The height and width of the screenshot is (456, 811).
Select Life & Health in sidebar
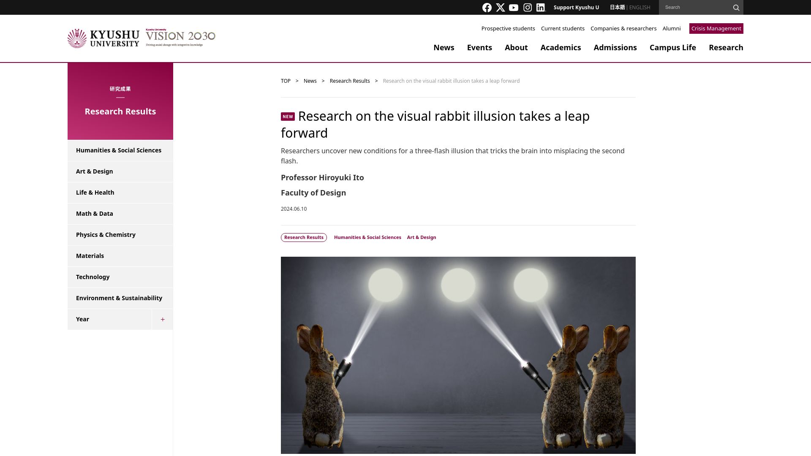120,193
